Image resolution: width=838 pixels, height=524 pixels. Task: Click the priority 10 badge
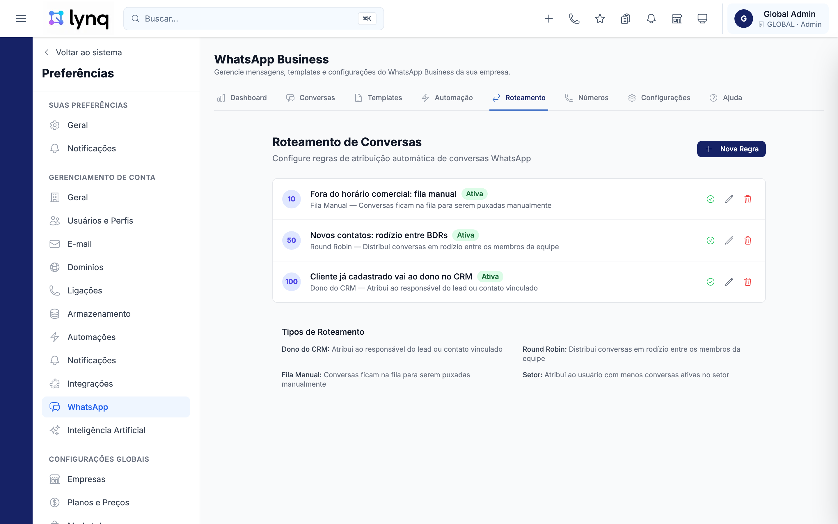tap(291, 199)
